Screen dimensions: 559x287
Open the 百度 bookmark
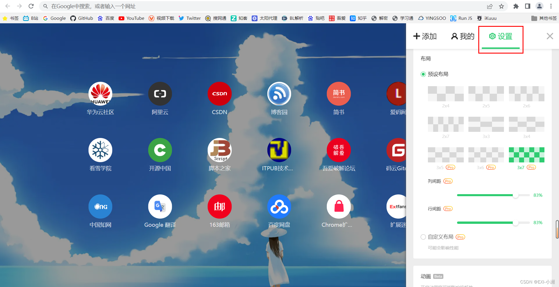(x=106, y=18)
